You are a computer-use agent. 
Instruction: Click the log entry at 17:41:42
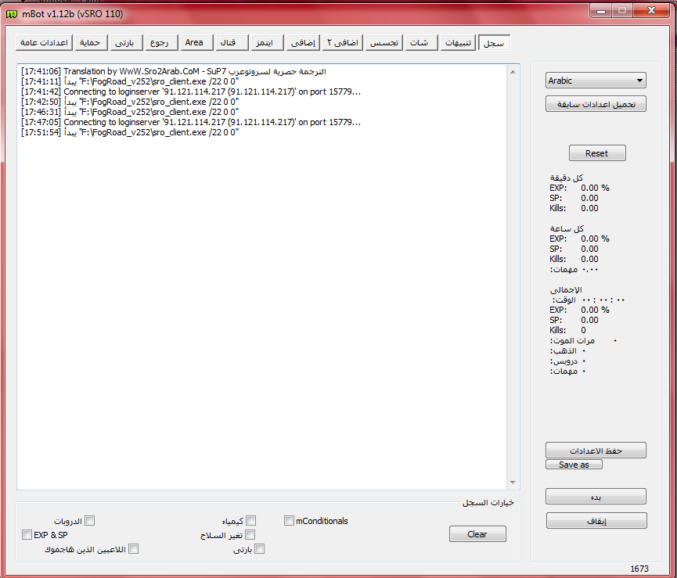pyautogui.click(x=191, y=92)
